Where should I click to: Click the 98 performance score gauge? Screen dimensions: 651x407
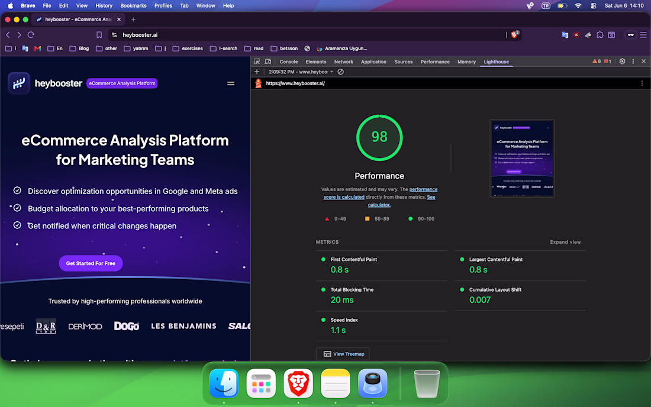tap(379, 137)
